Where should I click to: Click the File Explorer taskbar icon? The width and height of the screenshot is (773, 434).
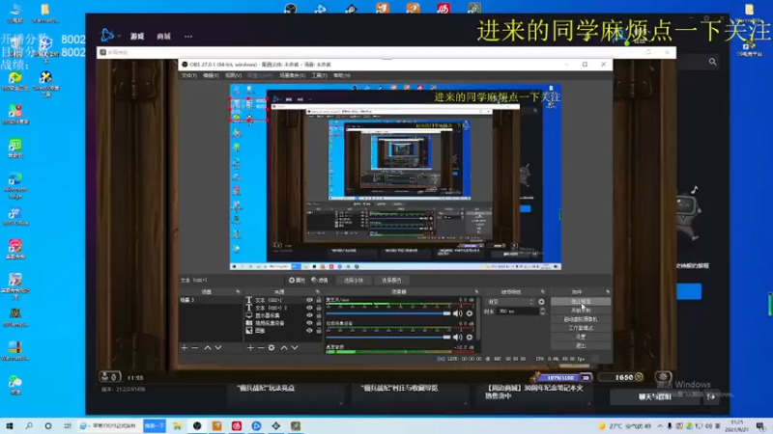pyautogui.click(x=178, y=426)
